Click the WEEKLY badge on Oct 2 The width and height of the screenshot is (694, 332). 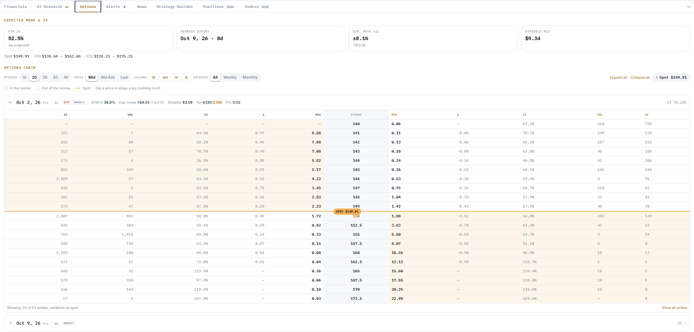[79, 102]
